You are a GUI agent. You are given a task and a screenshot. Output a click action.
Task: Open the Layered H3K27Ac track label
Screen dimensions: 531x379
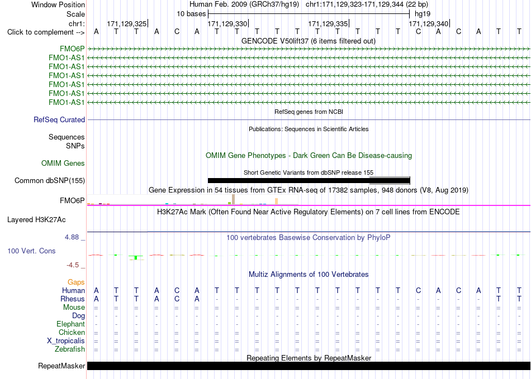36,220
